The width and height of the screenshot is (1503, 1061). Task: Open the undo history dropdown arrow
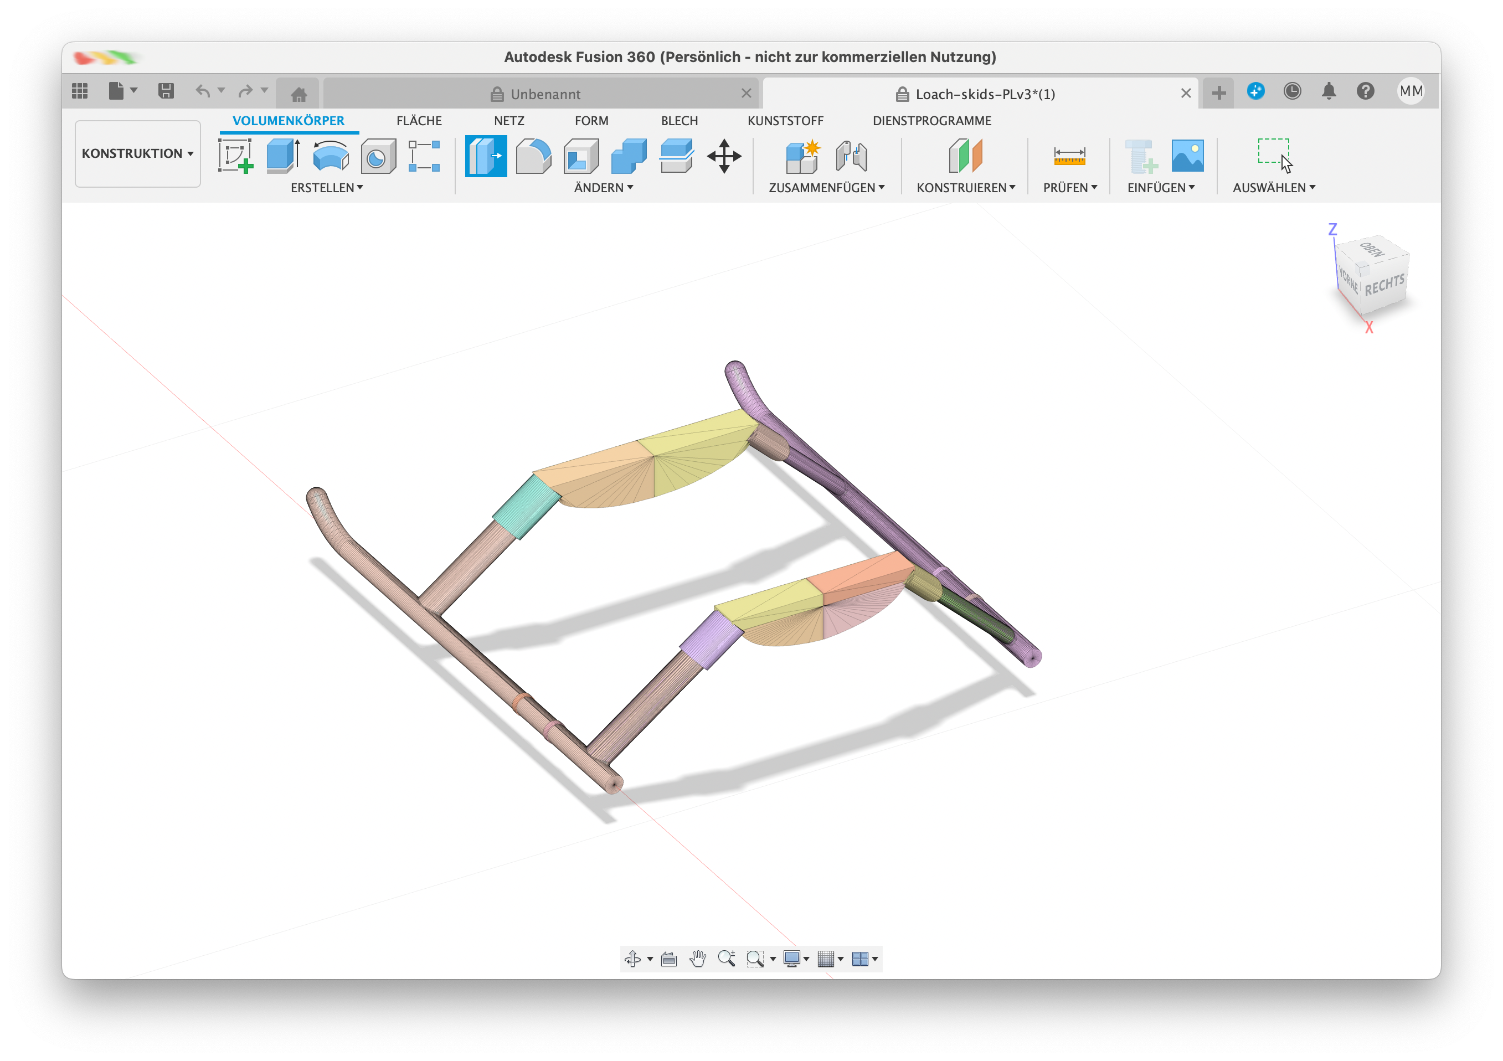[x=222, y=90]
